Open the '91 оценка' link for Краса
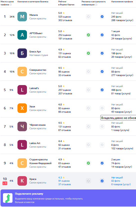Viewport: 136px width, 207px height. 64,181
